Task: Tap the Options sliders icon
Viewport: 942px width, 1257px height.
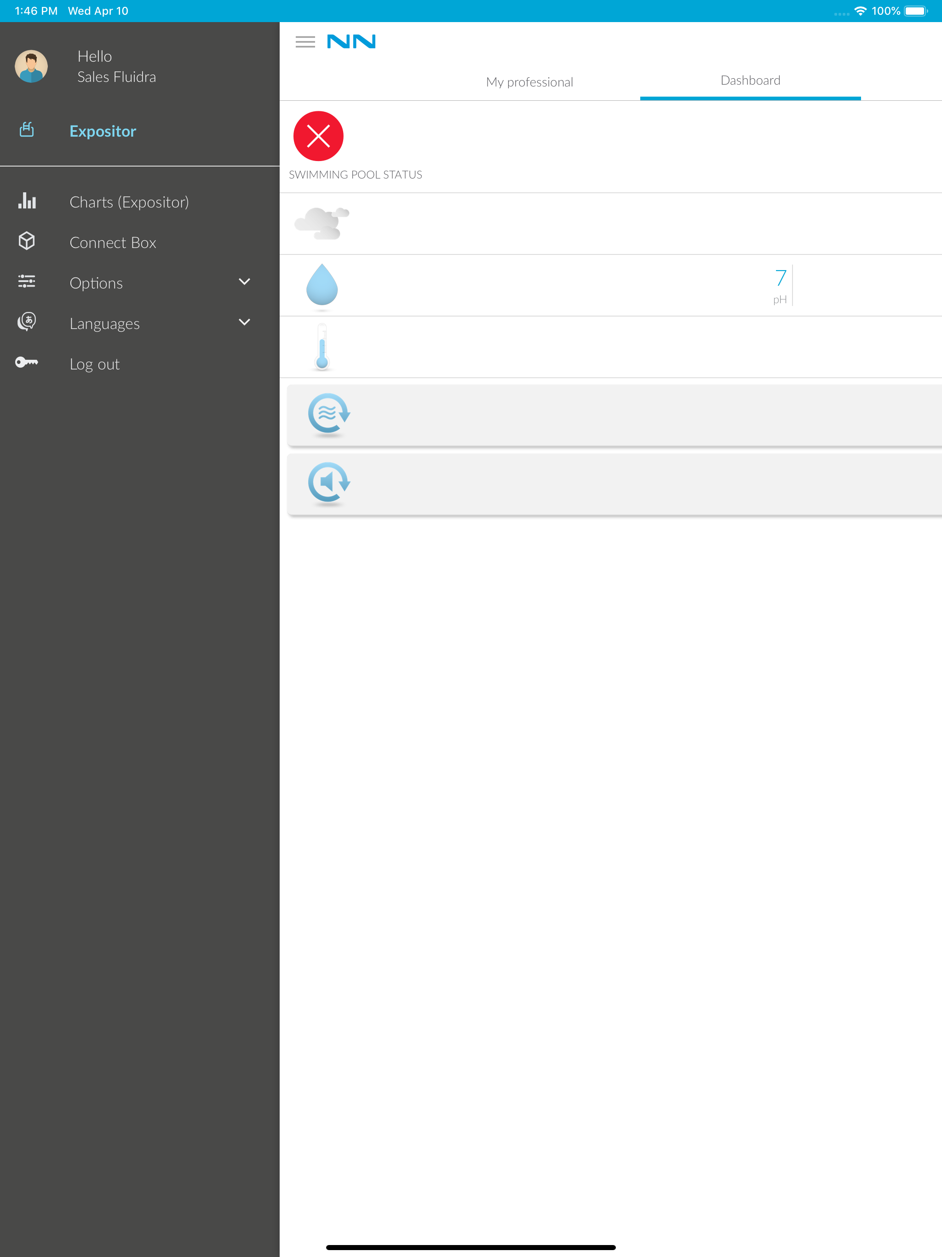Action: 27,281
